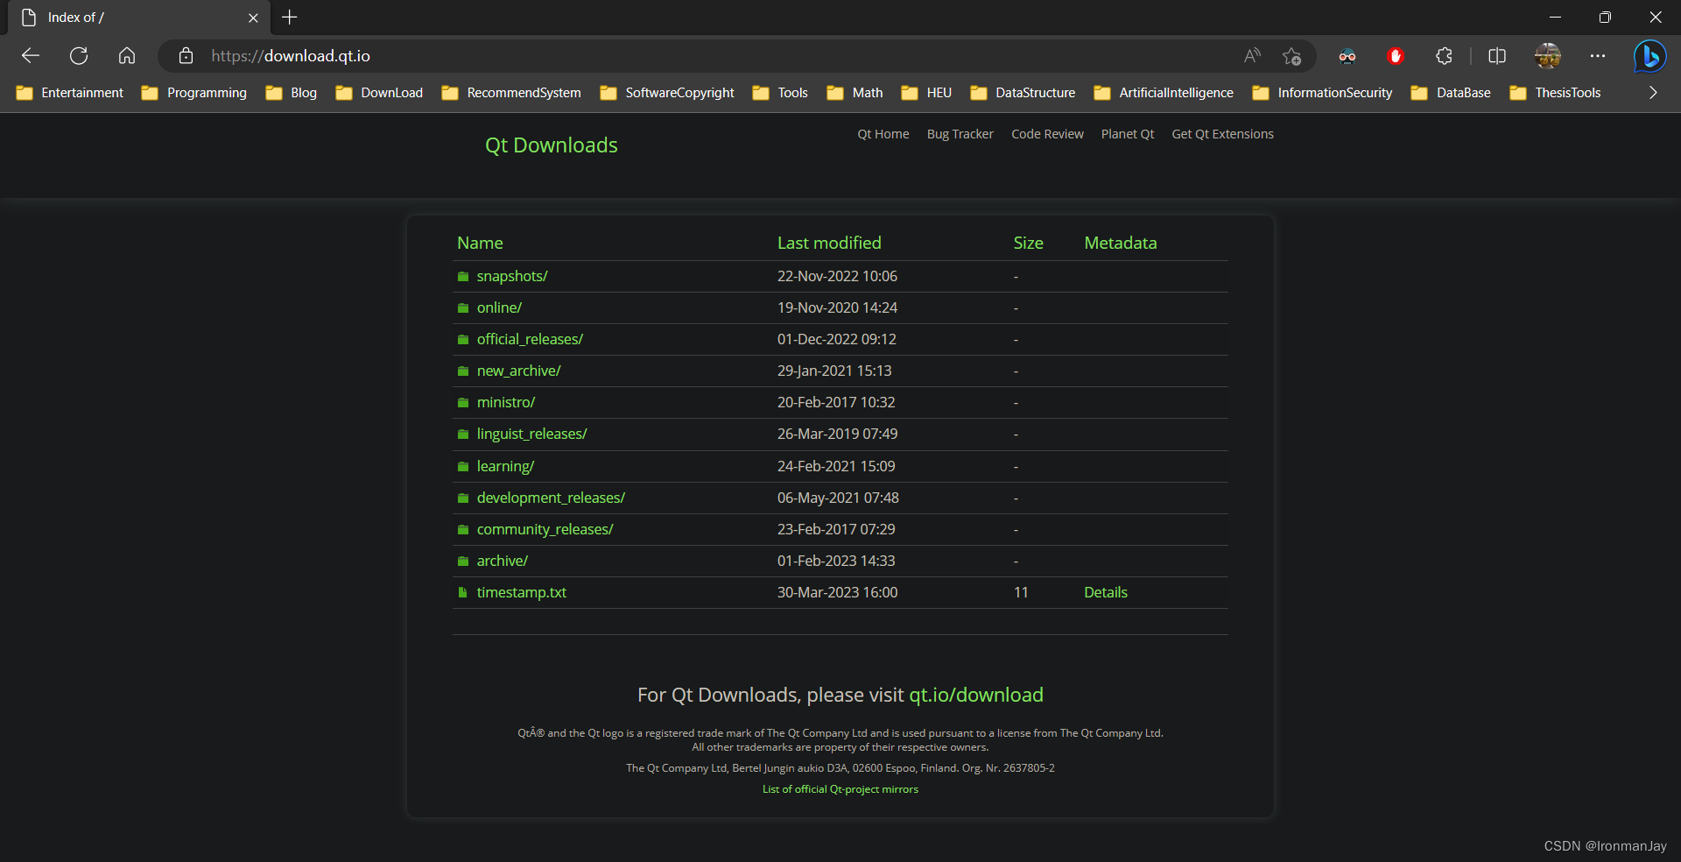Show more bookmarks chevron

click(1653, 93)
